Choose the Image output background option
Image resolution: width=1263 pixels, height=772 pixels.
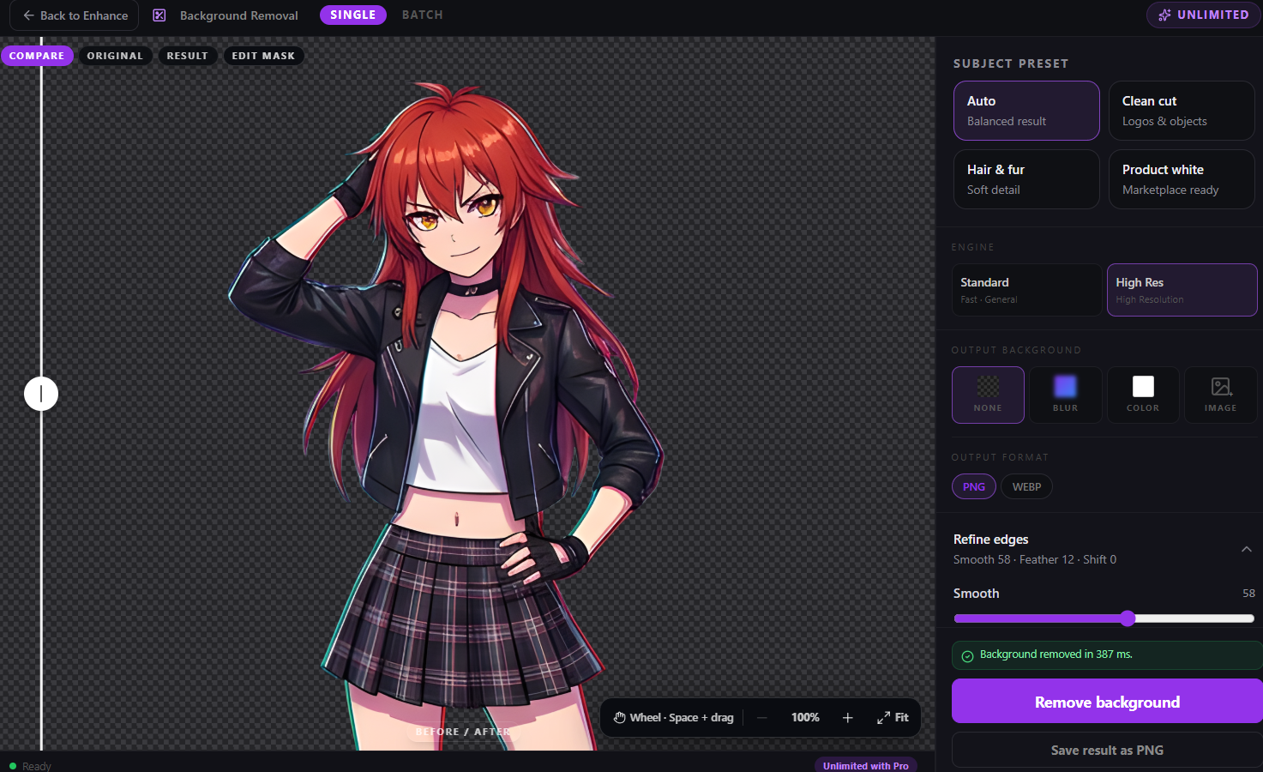(1221, 395)
